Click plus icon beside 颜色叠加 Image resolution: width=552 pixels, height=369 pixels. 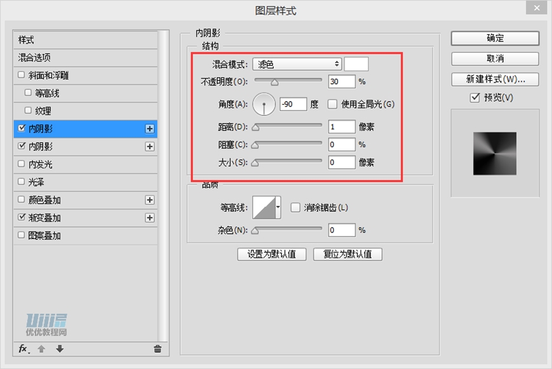[x=150, y=200]
